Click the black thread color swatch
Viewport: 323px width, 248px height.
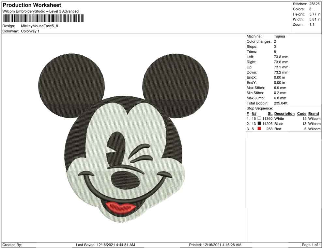259,123
